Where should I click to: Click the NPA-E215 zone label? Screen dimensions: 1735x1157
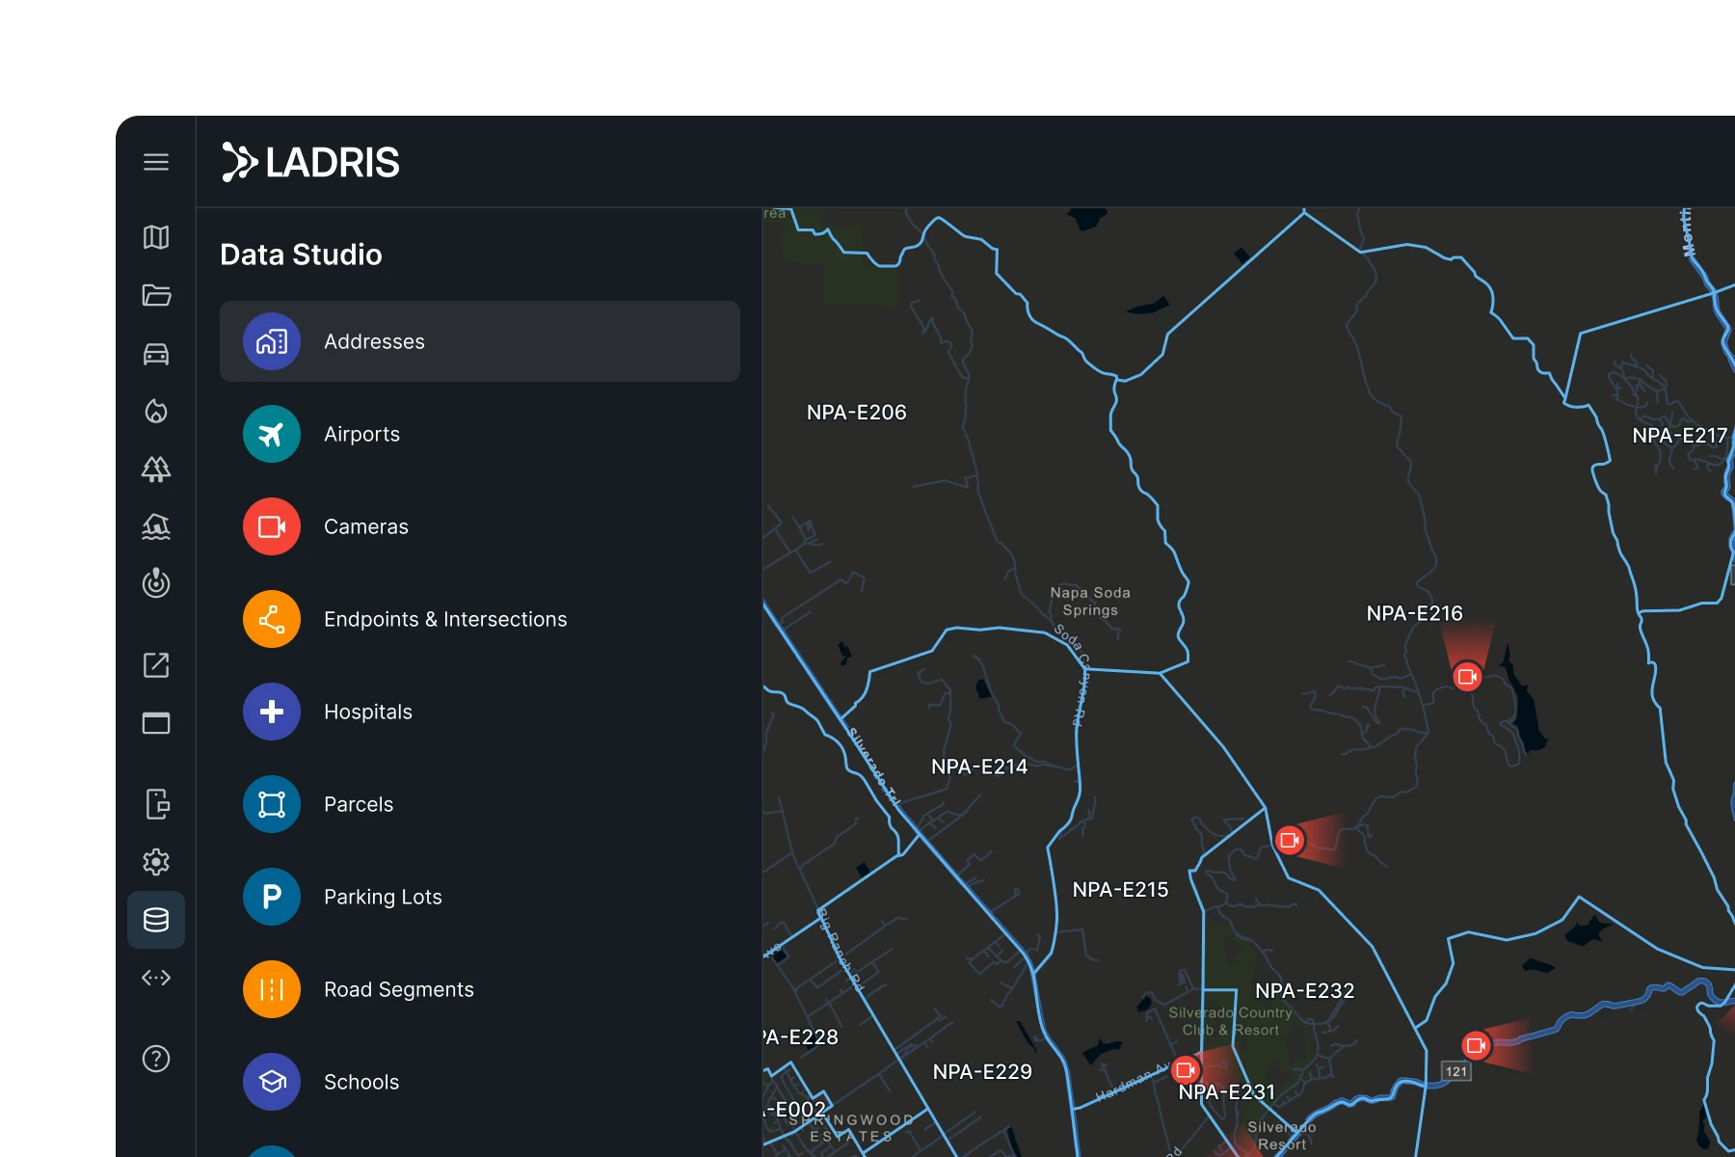(1120, 889)
